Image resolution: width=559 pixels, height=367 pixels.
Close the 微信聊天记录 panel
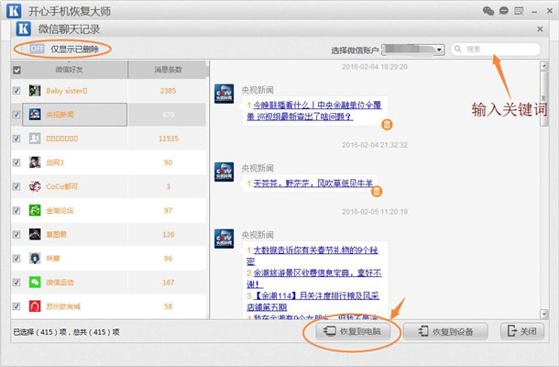coord(540,29)
